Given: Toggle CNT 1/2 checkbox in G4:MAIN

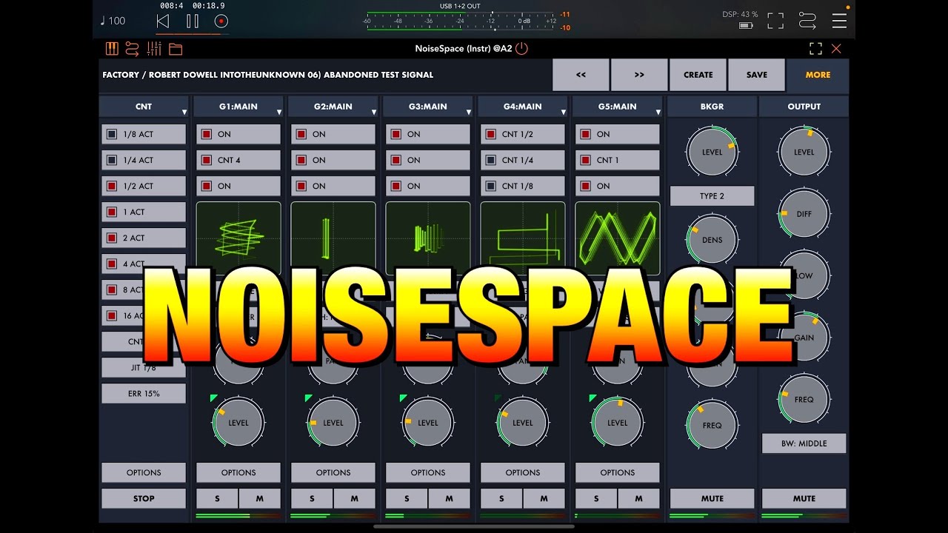Looking at the screenshot, I should point(491,134).
